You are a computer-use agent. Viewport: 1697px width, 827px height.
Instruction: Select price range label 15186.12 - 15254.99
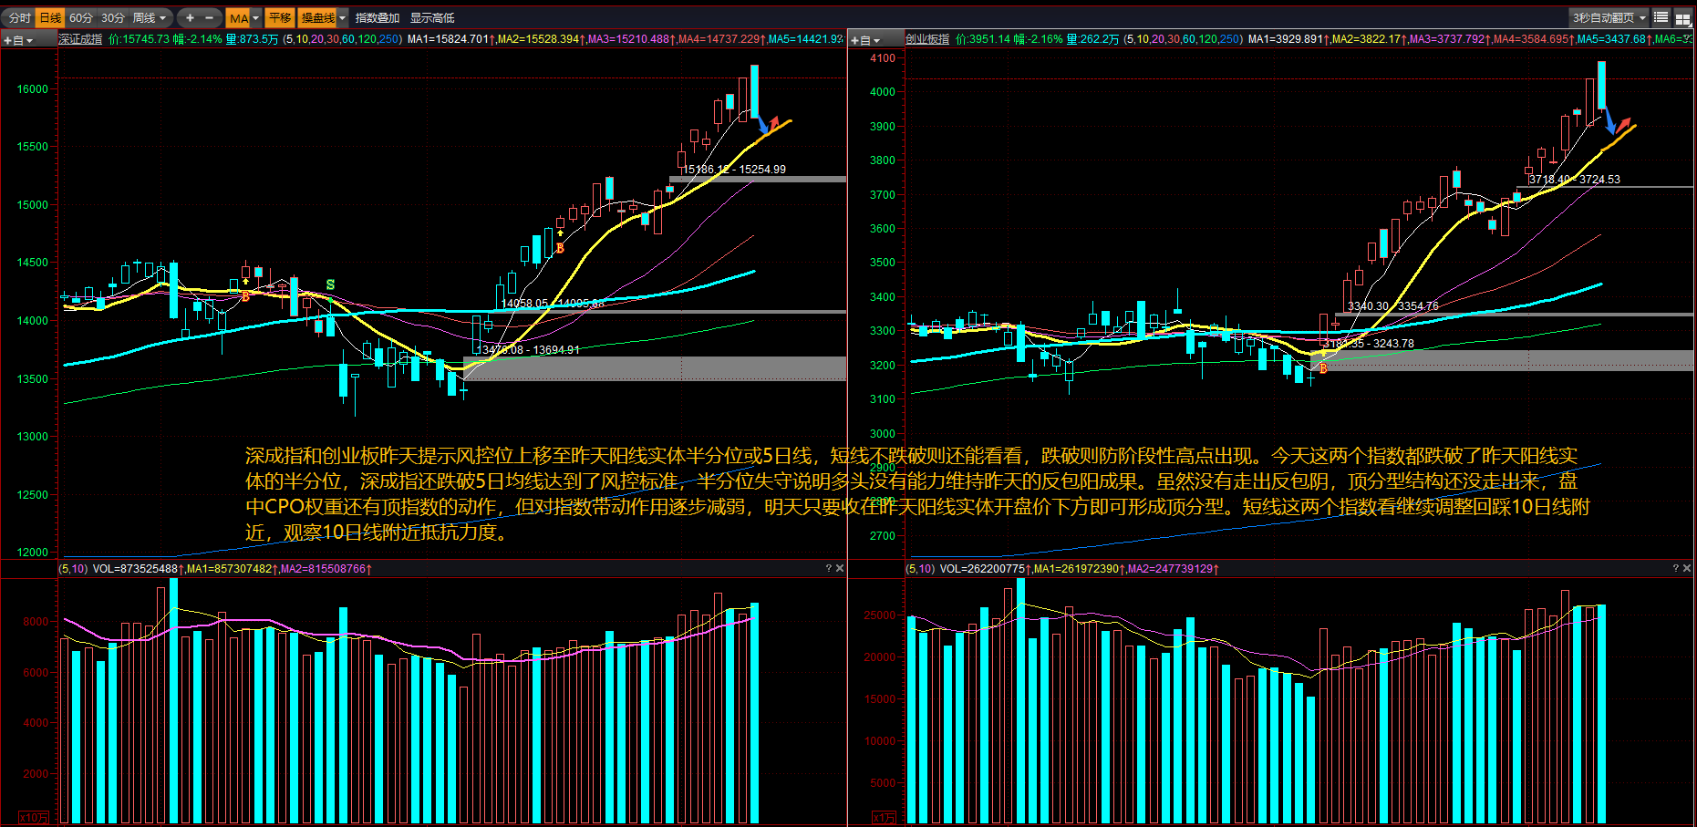[x=734, y=170]
